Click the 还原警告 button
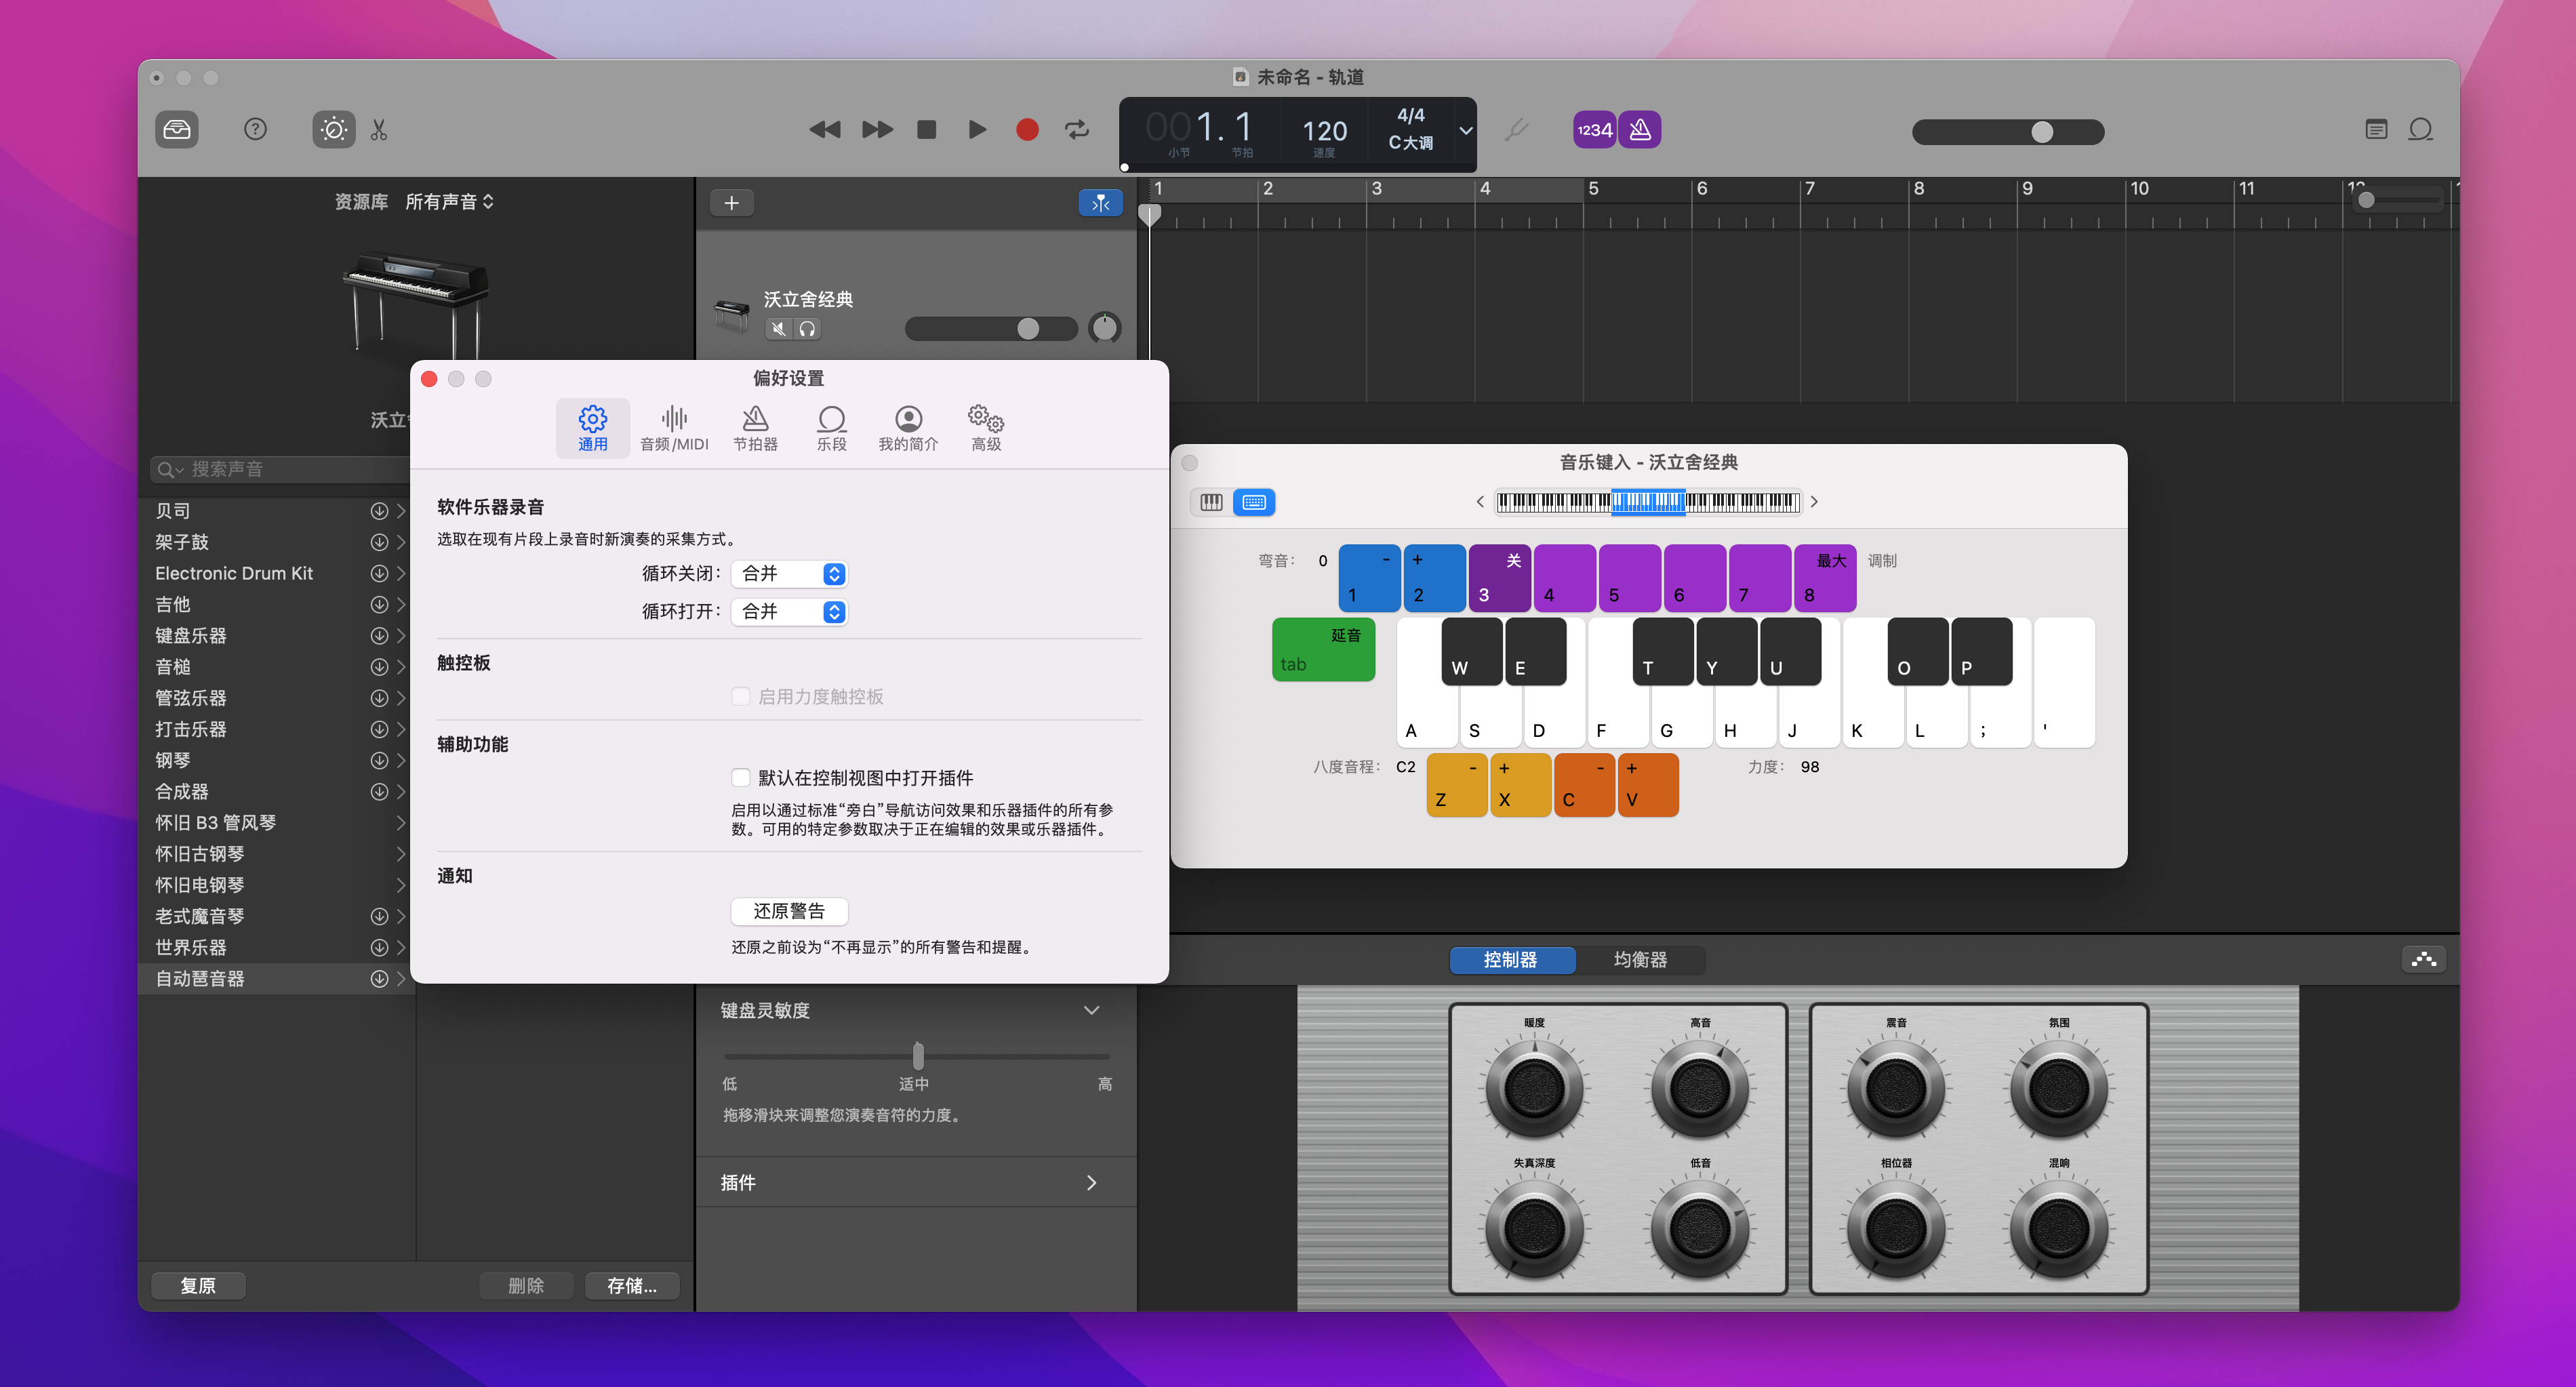2576x1387 pixels. coord(789,911)
